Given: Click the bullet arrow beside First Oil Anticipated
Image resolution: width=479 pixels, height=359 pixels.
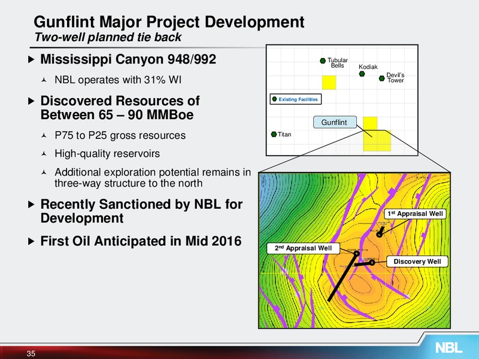Looking at the screenshot, I should [31, 242].
